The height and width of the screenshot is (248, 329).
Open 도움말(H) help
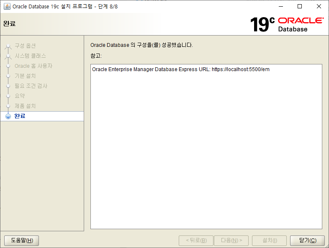(x=22, y=240)
